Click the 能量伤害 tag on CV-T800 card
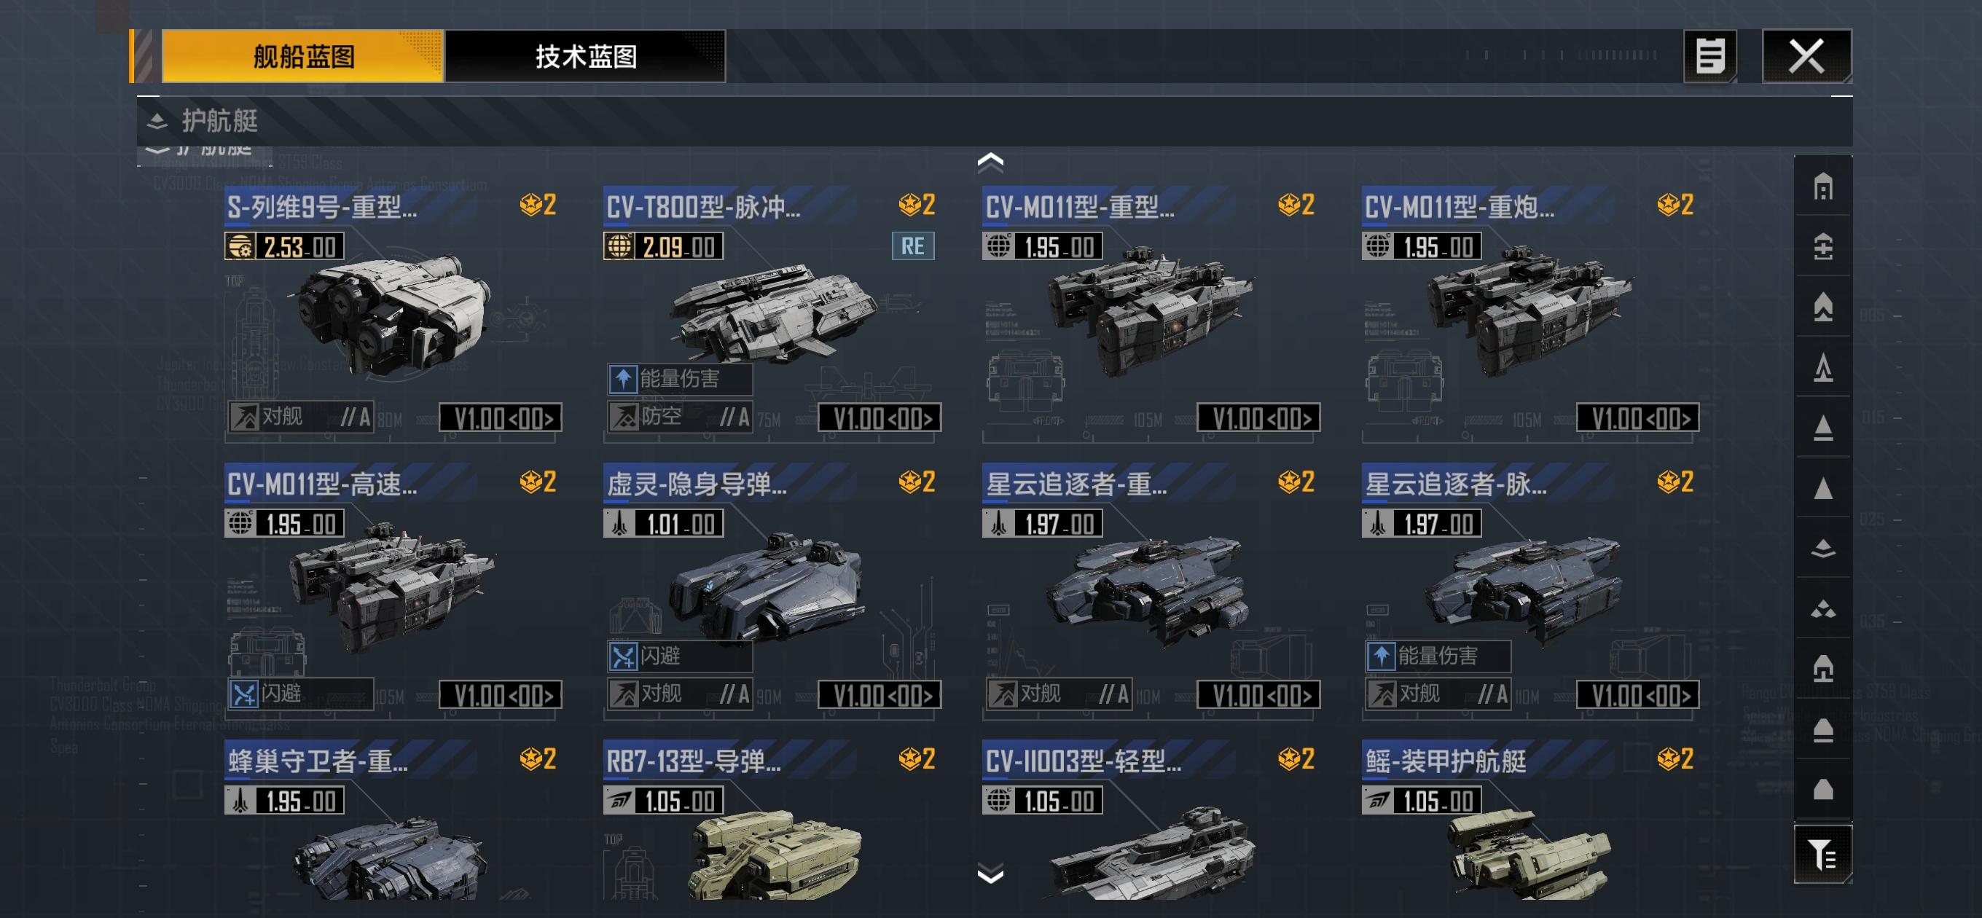This screenshot has height=918, width=1982. click(678, 379)
